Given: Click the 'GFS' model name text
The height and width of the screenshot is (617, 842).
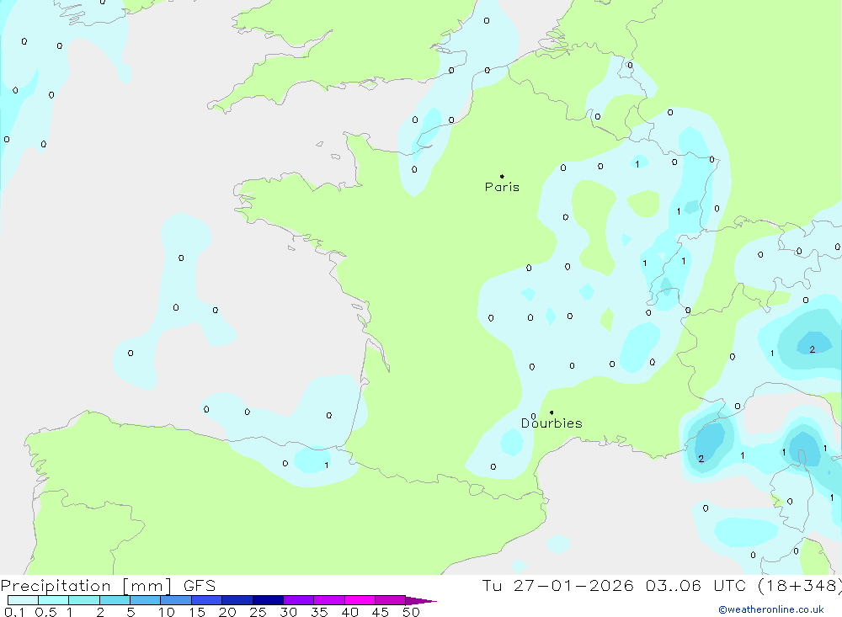Looking at the screenshot, I should [x=200, y=586].
